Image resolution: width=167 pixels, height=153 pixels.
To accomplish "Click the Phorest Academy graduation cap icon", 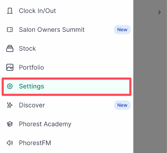I will [x=10, y=124].
